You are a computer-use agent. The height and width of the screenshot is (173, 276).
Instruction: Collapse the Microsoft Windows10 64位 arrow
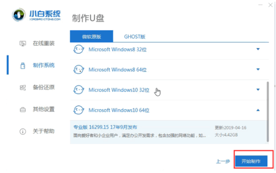(258, 110)
